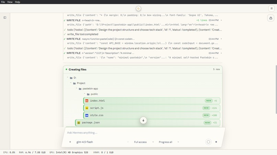This screenshot has height=155, width=277.
Task: Click the 5 new counter label
Action: (217, 69)
